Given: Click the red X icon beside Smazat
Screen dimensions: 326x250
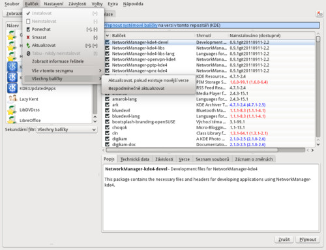Looking at the screenshot, I should pos(28,37).
